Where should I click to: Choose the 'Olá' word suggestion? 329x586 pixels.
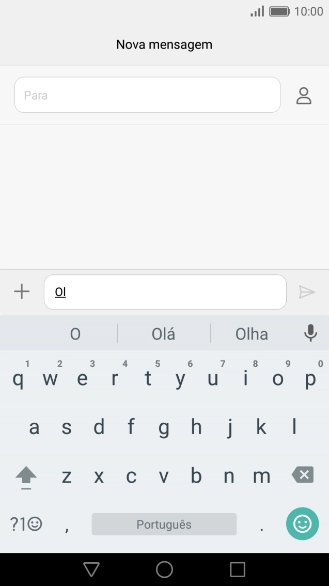tap(164, 334)
